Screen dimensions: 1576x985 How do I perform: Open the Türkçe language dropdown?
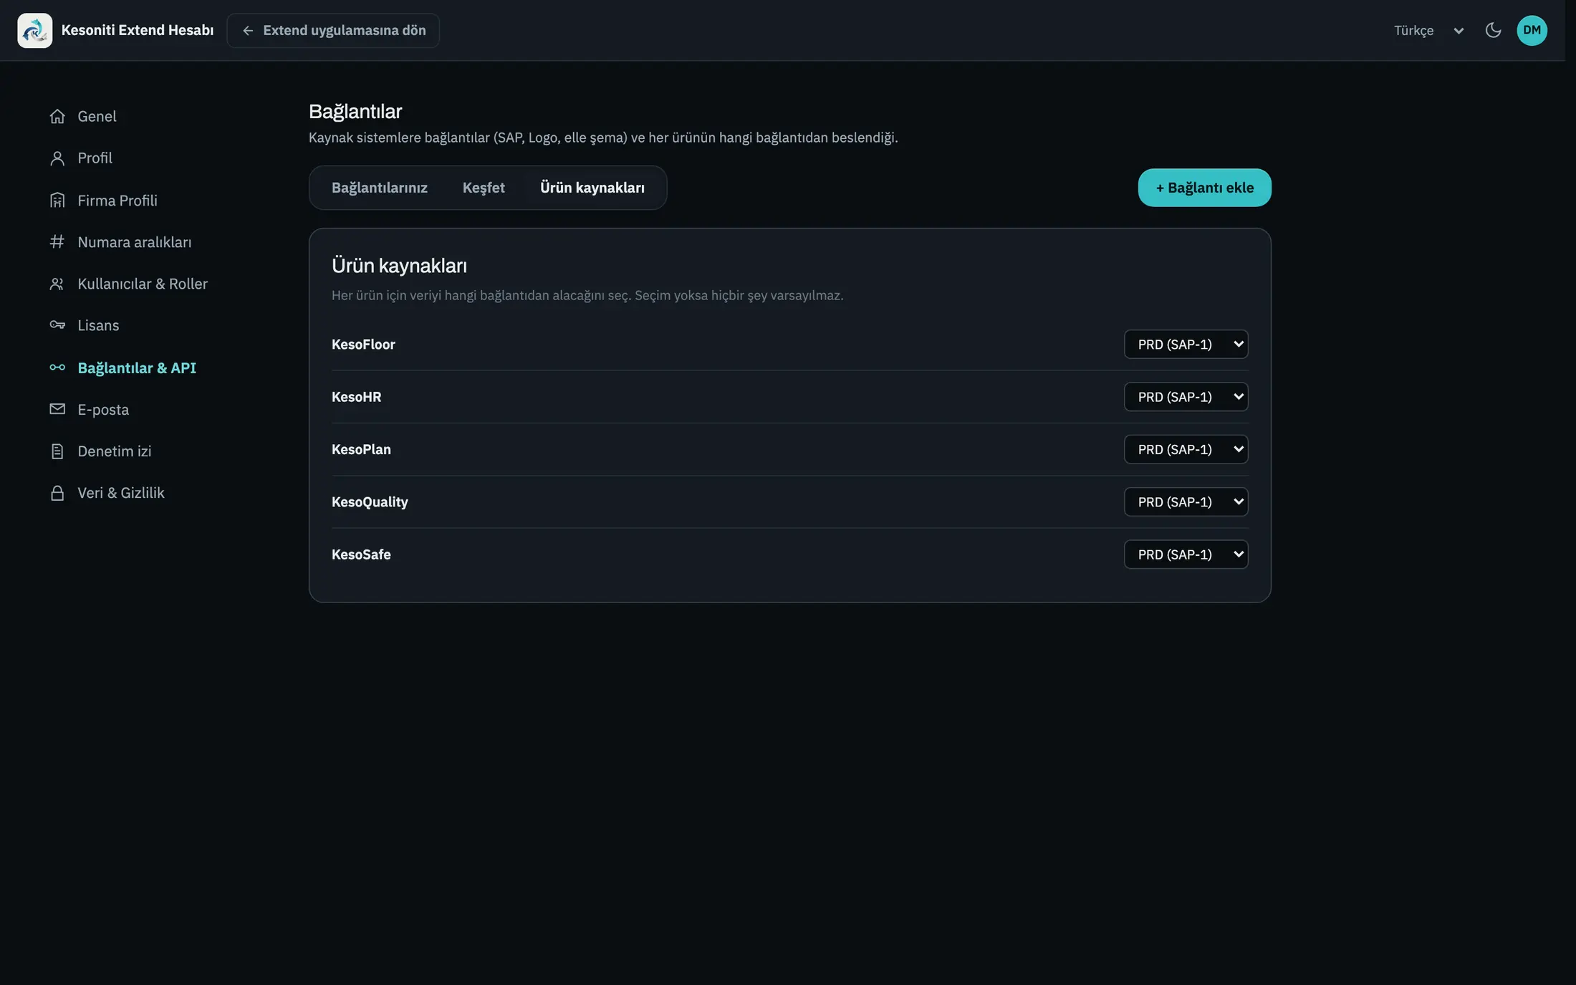pyautogui.click(x=1429, y=30)
